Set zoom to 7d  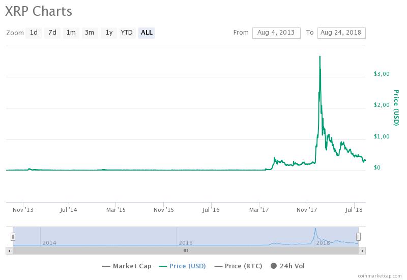[52, 33]
